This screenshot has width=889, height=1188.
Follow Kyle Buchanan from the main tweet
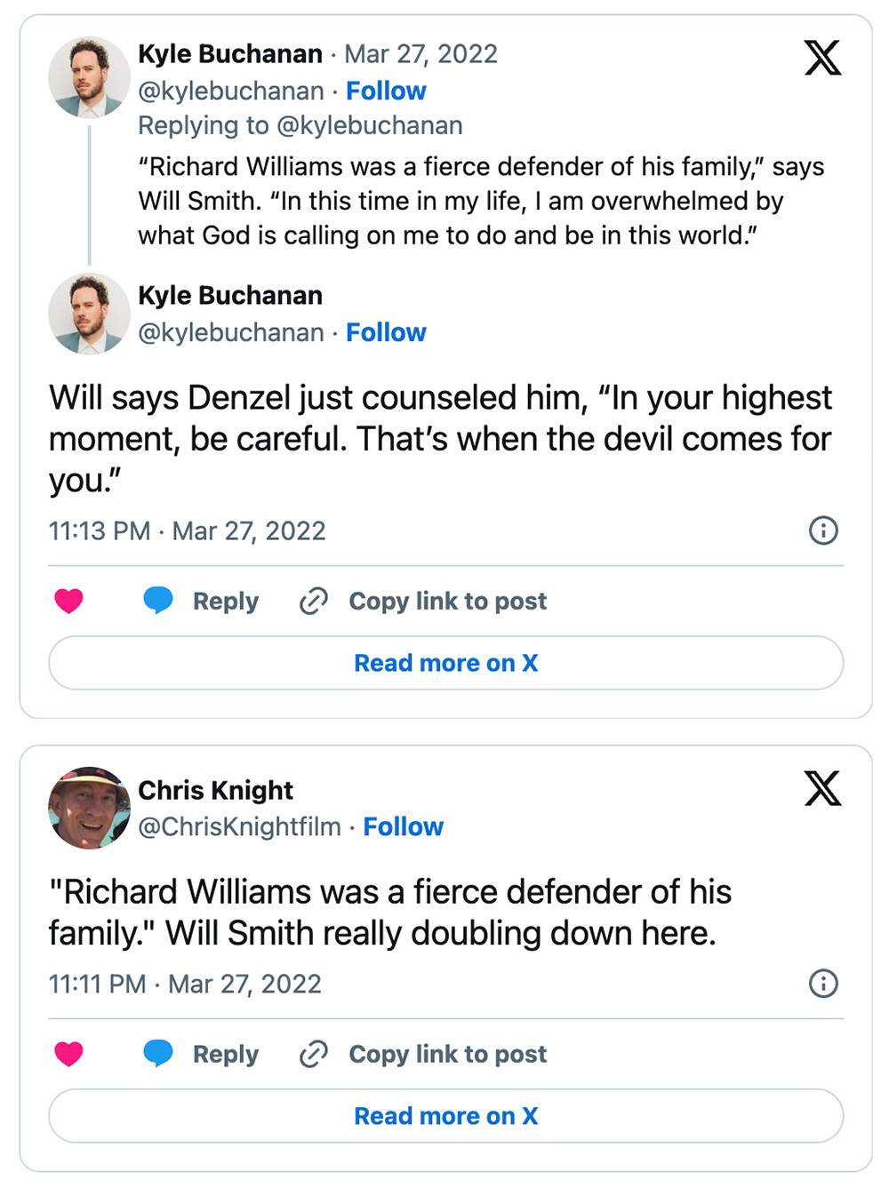[386, 332]
